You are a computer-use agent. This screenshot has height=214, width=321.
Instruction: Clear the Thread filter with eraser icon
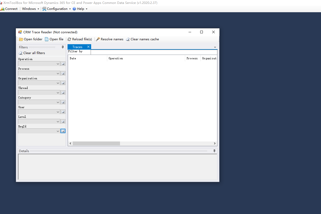click(63, 93)
